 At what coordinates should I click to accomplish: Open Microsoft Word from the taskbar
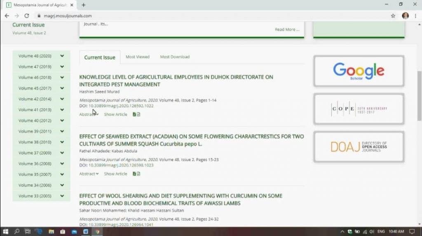[86, 231]
